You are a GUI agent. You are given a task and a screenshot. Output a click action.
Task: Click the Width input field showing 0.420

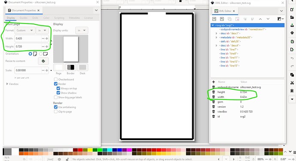(x=28, y=38)
